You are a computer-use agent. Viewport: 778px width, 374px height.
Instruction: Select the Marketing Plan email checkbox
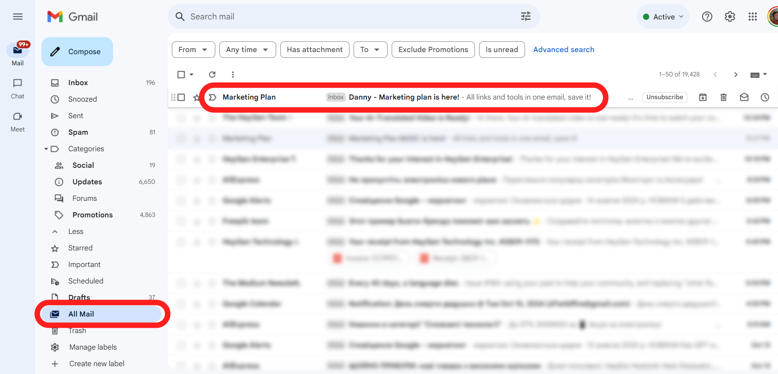coord(181,97)
